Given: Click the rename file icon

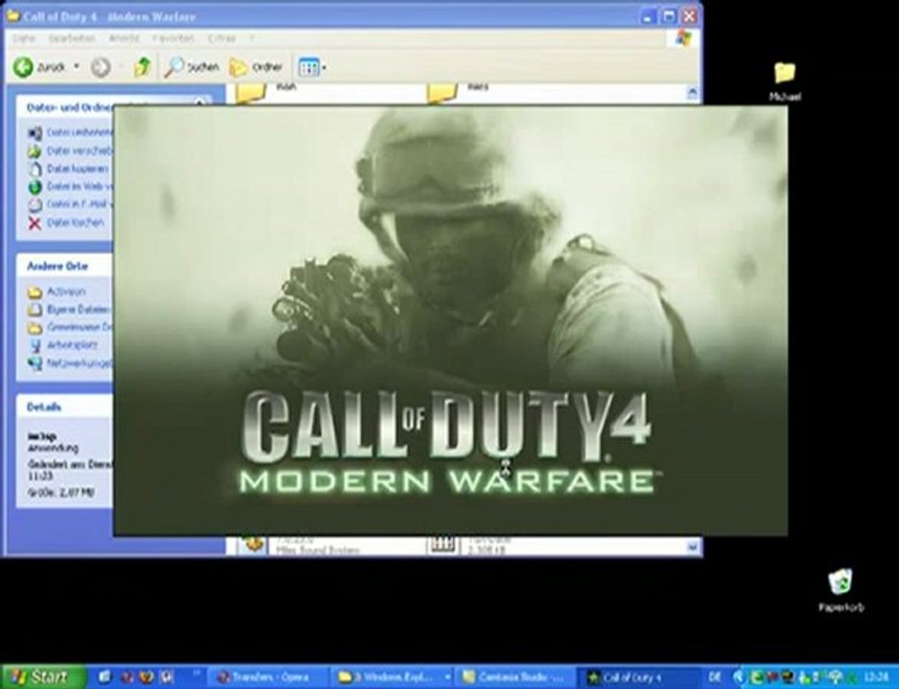Looking at the screenshot, I should pos(35,133).
